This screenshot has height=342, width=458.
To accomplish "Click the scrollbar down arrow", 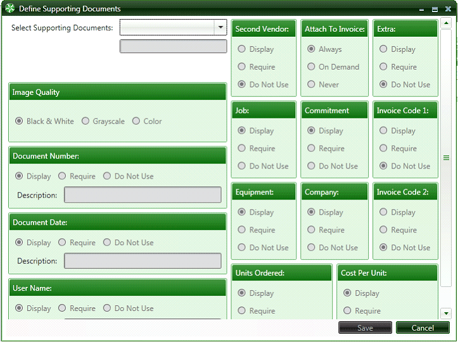I will tap(446, 313).
